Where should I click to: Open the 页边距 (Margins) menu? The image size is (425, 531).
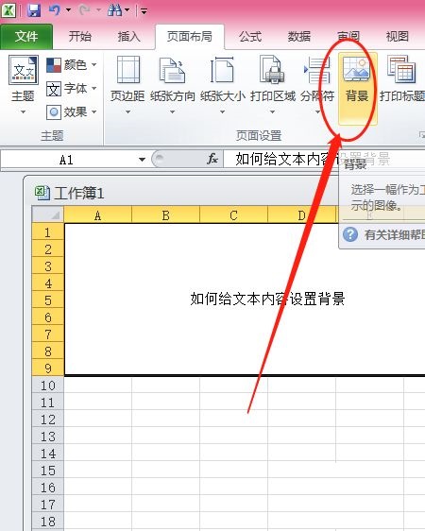coord(127,85)
